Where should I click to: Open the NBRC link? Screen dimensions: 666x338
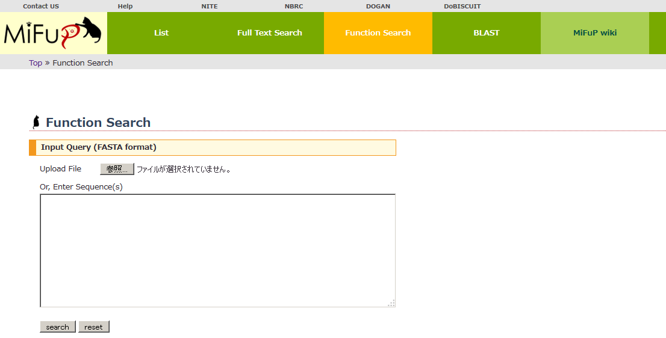point(294,7)
